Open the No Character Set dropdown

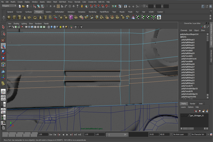[x=198, y=135]
